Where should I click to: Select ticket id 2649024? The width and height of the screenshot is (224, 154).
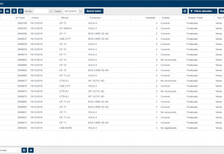pyautogui.click(x=22, y=49)
